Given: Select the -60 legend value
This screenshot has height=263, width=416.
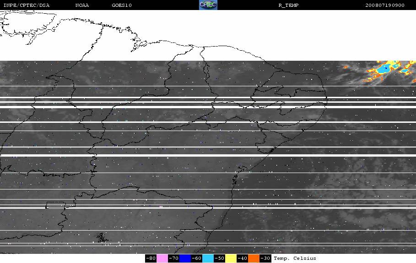Looking at the screenshot, I should tap(197, 258).
